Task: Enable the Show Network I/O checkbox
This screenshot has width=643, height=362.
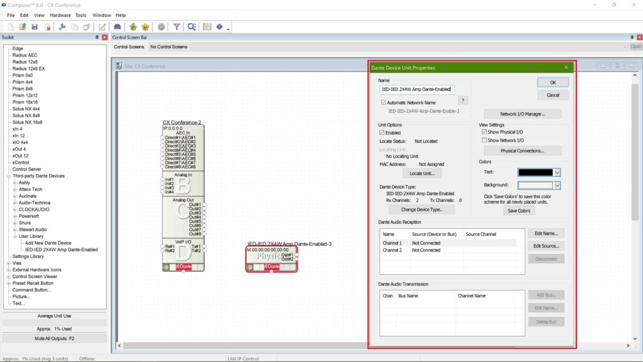Action: (484, 141)
